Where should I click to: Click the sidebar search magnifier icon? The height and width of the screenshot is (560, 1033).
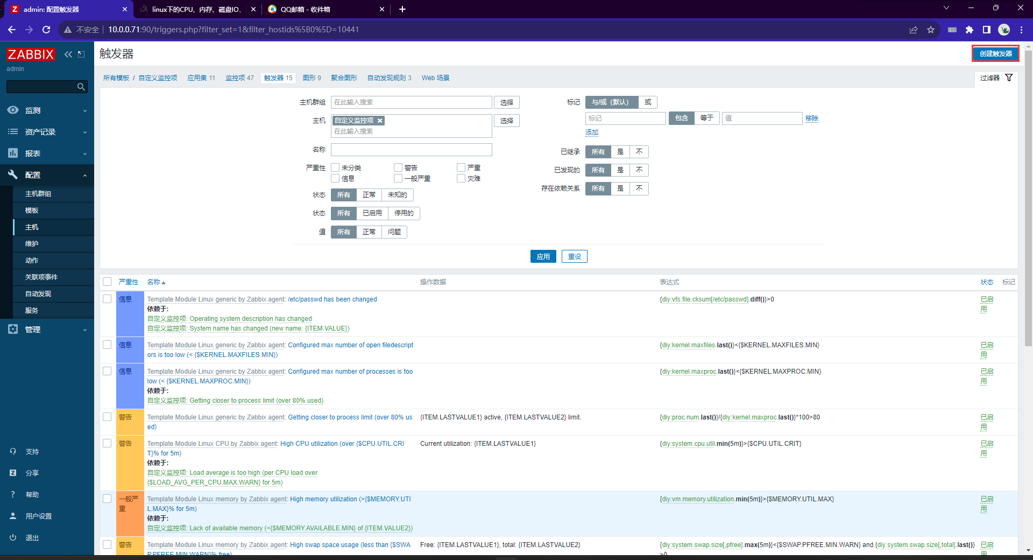pos(81,87)
